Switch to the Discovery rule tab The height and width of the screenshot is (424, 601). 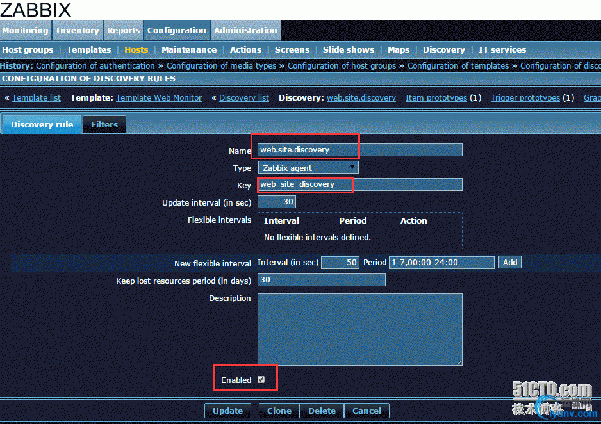tap(42, 124)
